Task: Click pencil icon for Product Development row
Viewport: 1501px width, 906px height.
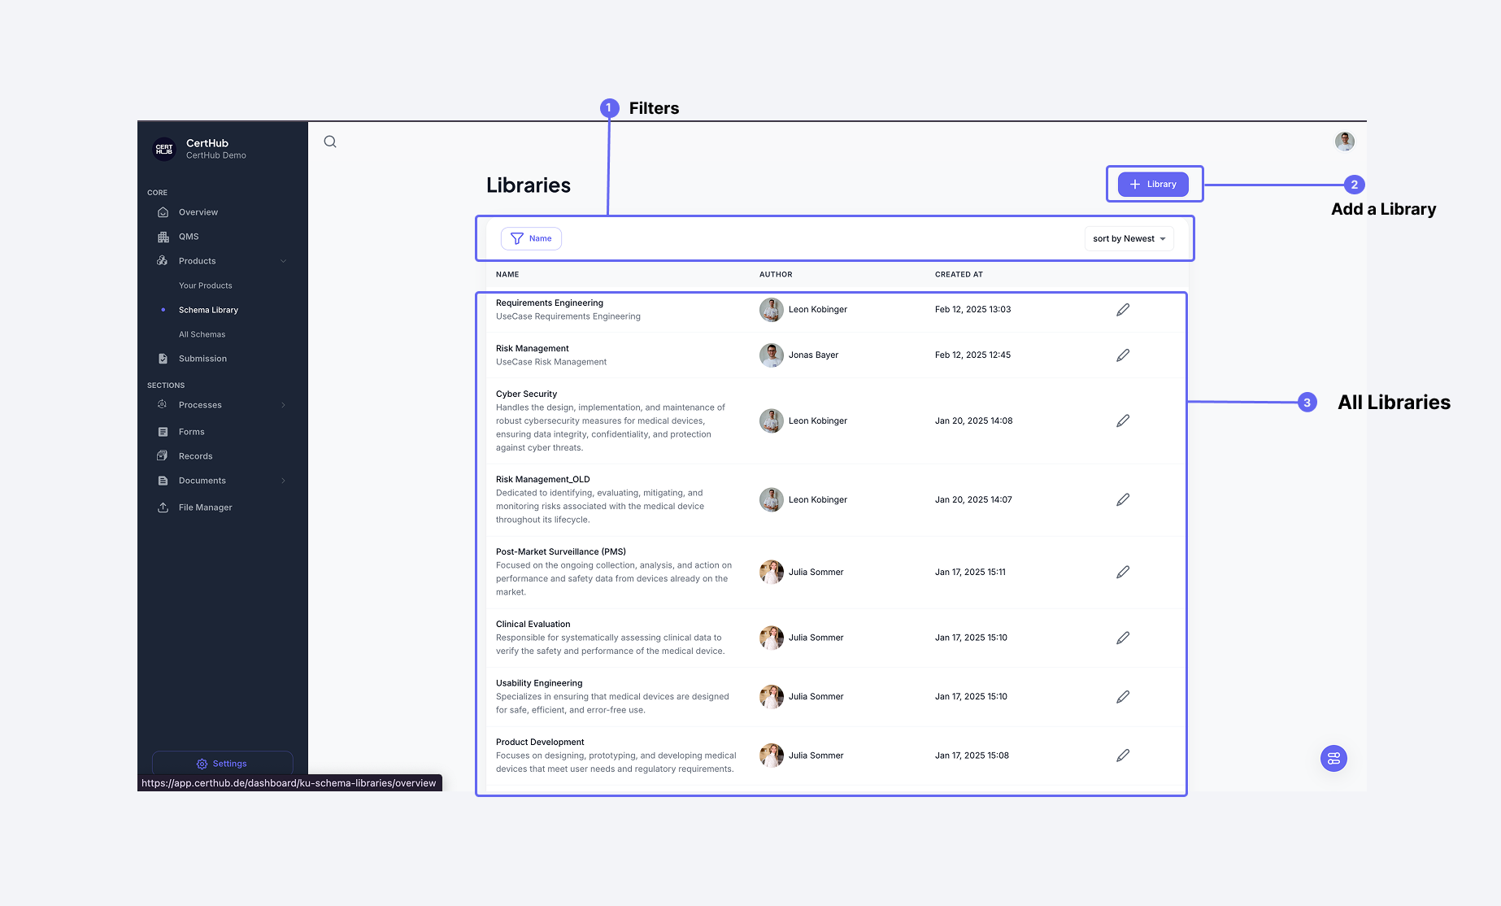Action: click(1123, 756)
